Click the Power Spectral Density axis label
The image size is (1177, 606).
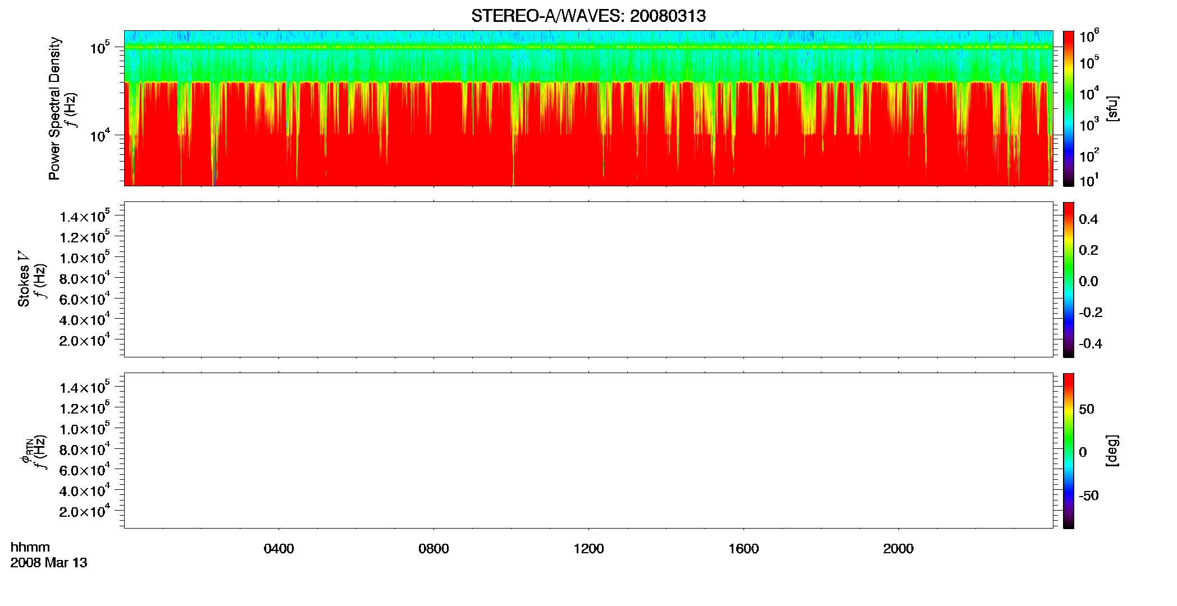(x=54, y=108)
